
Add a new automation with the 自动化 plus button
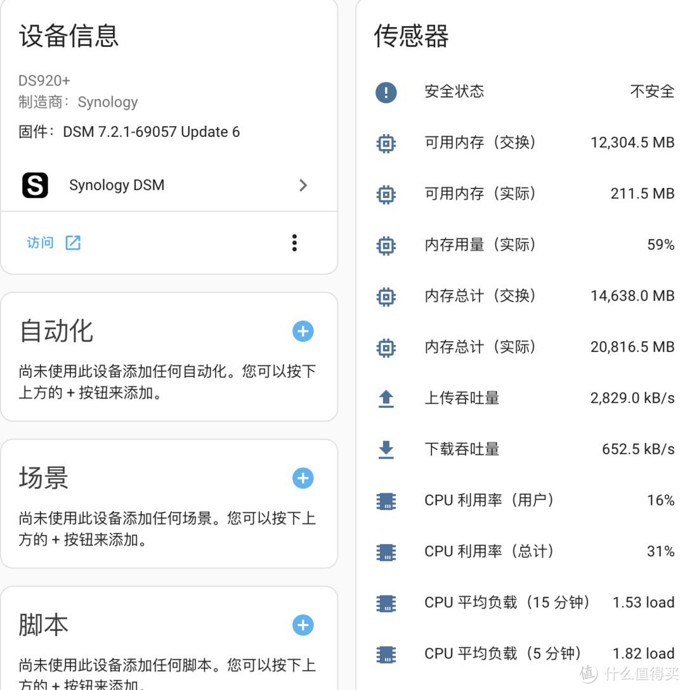click(303, 331)
